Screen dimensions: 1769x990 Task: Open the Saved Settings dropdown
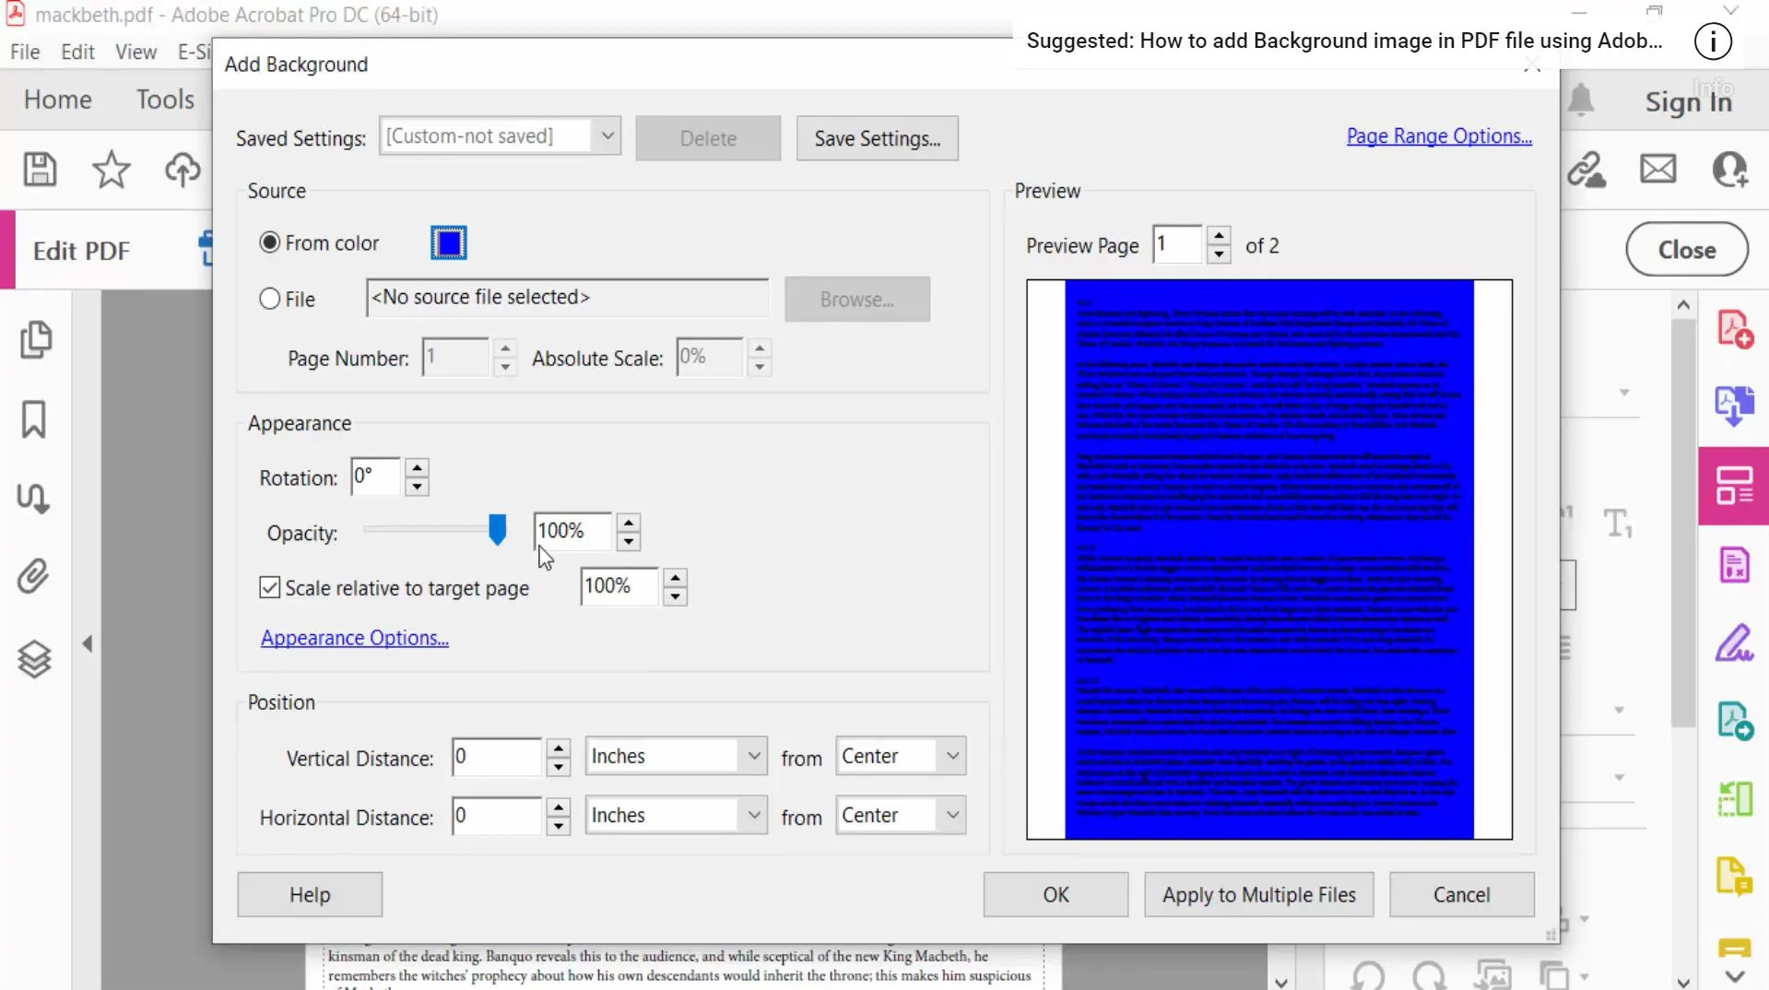click(x=607, y=136)
